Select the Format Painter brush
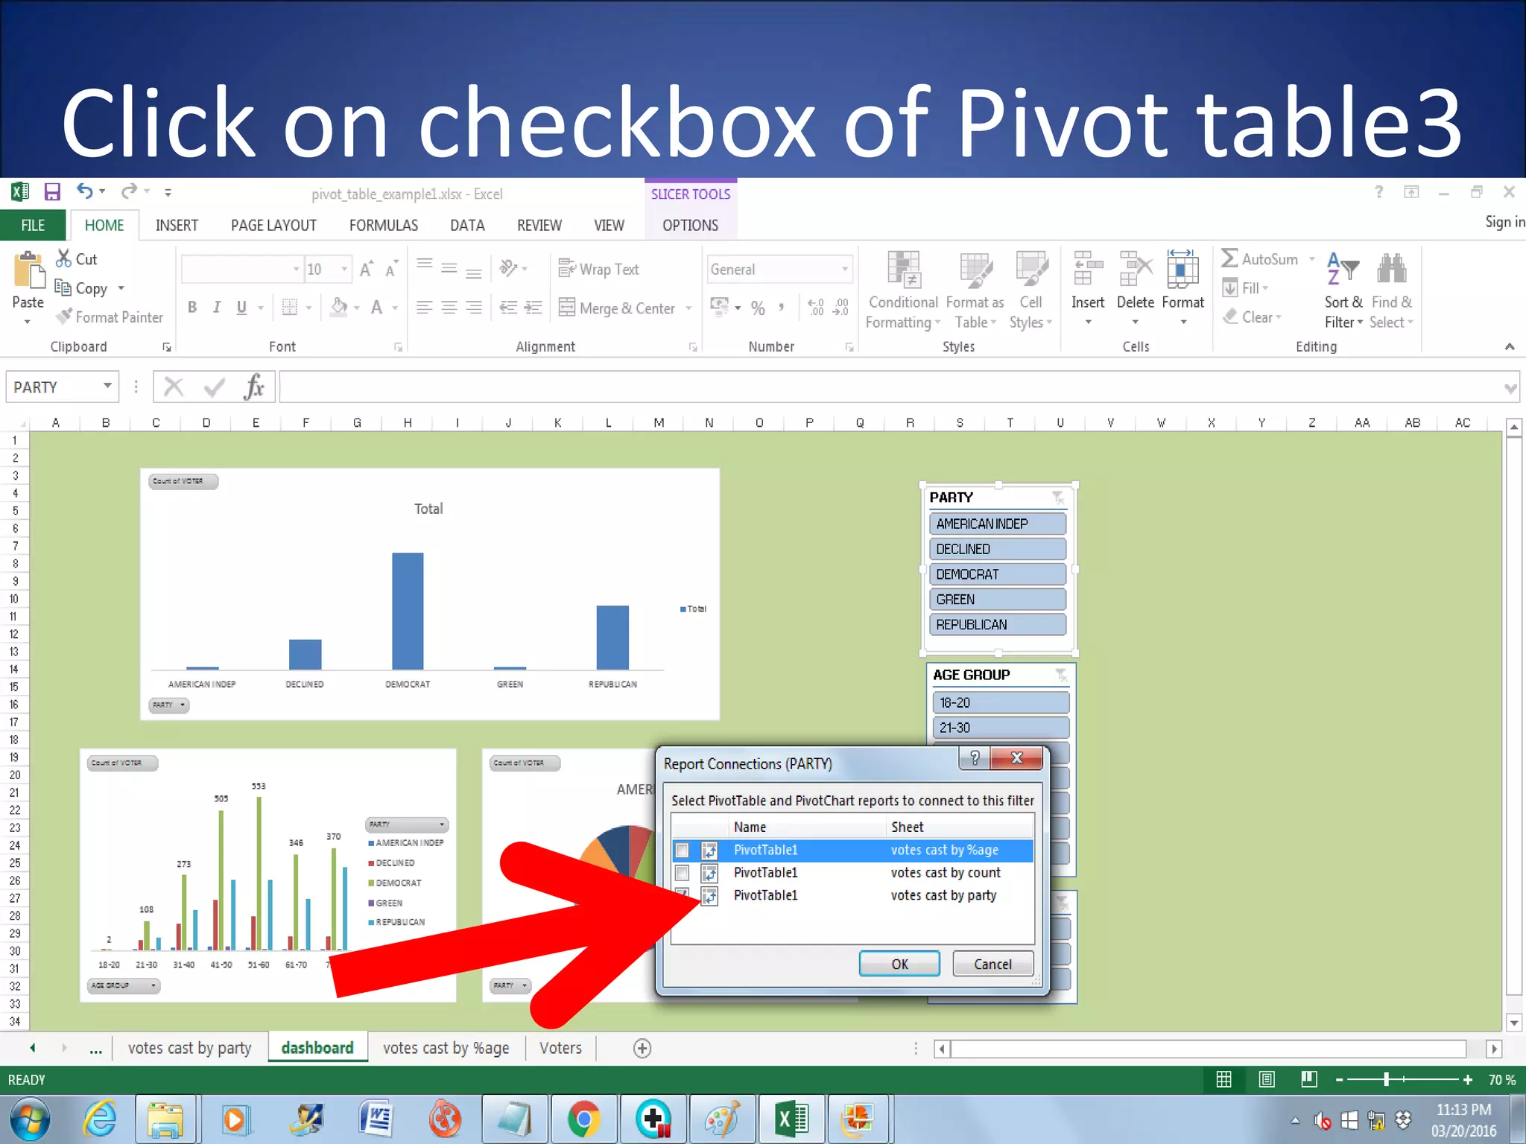Image resolution: width=1526 pixels, height=1144 pixels. (64, 317)
